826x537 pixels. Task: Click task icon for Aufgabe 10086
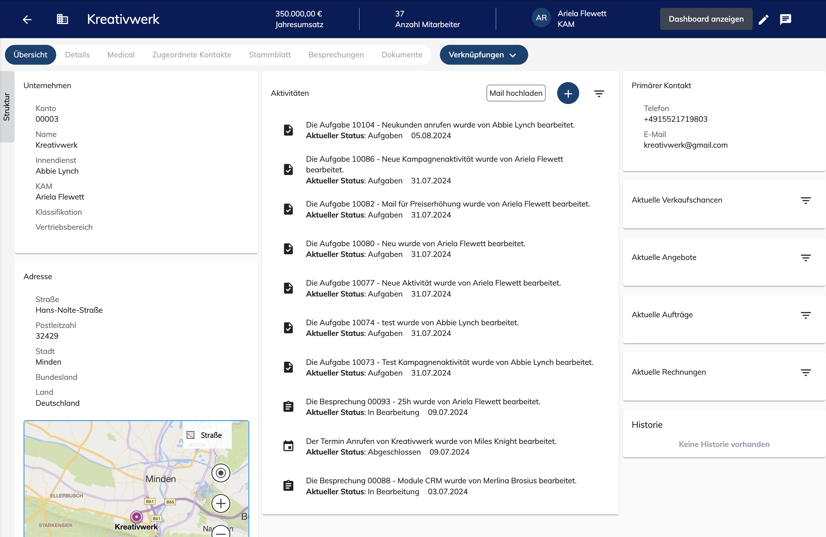tap(288, 170)
